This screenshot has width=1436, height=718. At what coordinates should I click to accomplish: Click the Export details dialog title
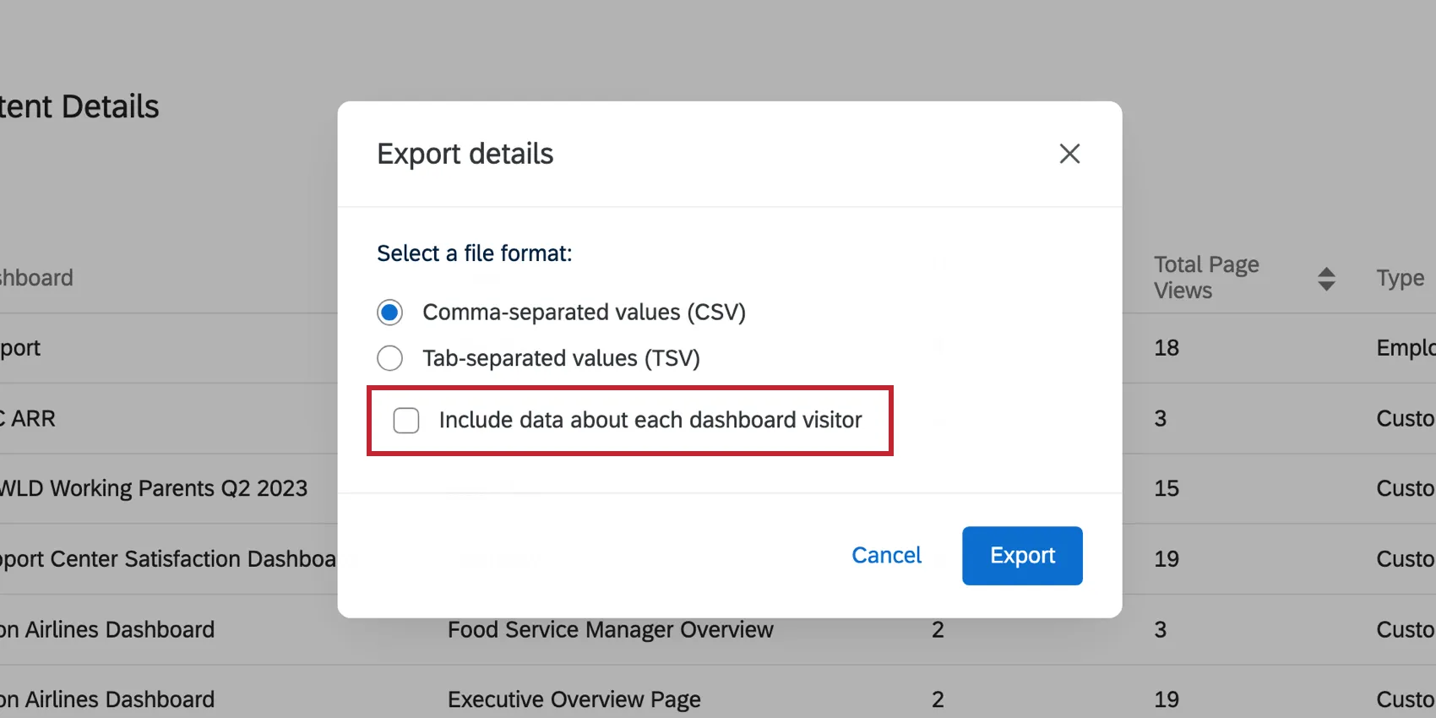465,154
